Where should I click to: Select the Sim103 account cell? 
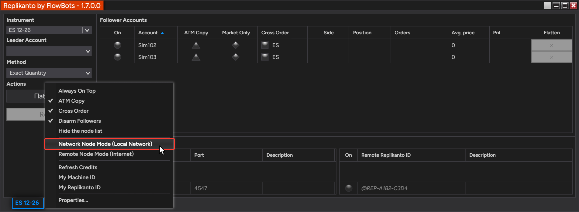(x=156, y=57)
